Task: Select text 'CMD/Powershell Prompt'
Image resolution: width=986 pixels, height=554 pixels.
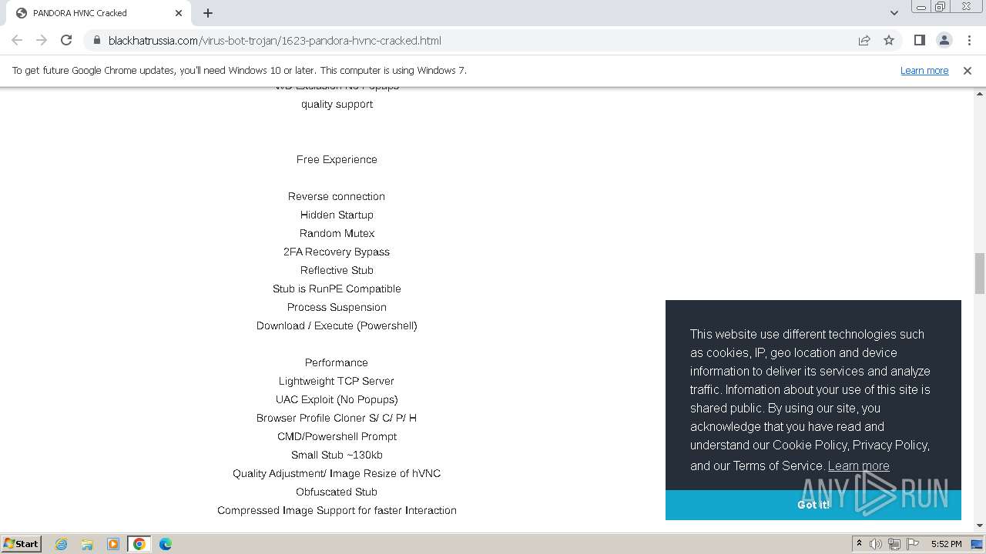Action: click(x=337, y=436)
